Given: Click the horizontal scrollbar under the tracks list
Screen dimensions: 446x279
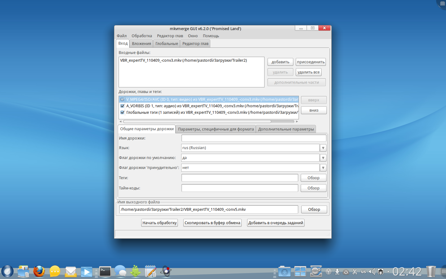Looking at the screenshot, I should point(197,122).
